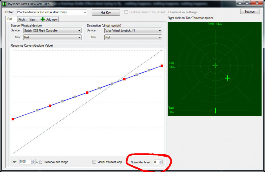The width and height of the screenshot is (265, 172).
Task: Select the leftmost red curve point
Action: pos(13,119)
